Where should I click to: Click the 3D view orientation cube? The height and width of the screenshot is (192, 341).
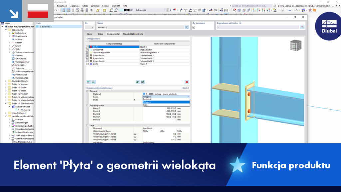pos(296,45)
